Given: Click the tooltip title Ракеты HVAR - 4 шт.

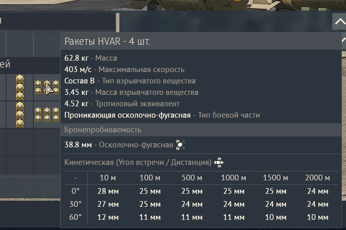Looking at the screenshot, I should pyautogui.click(x=107, y=42).
